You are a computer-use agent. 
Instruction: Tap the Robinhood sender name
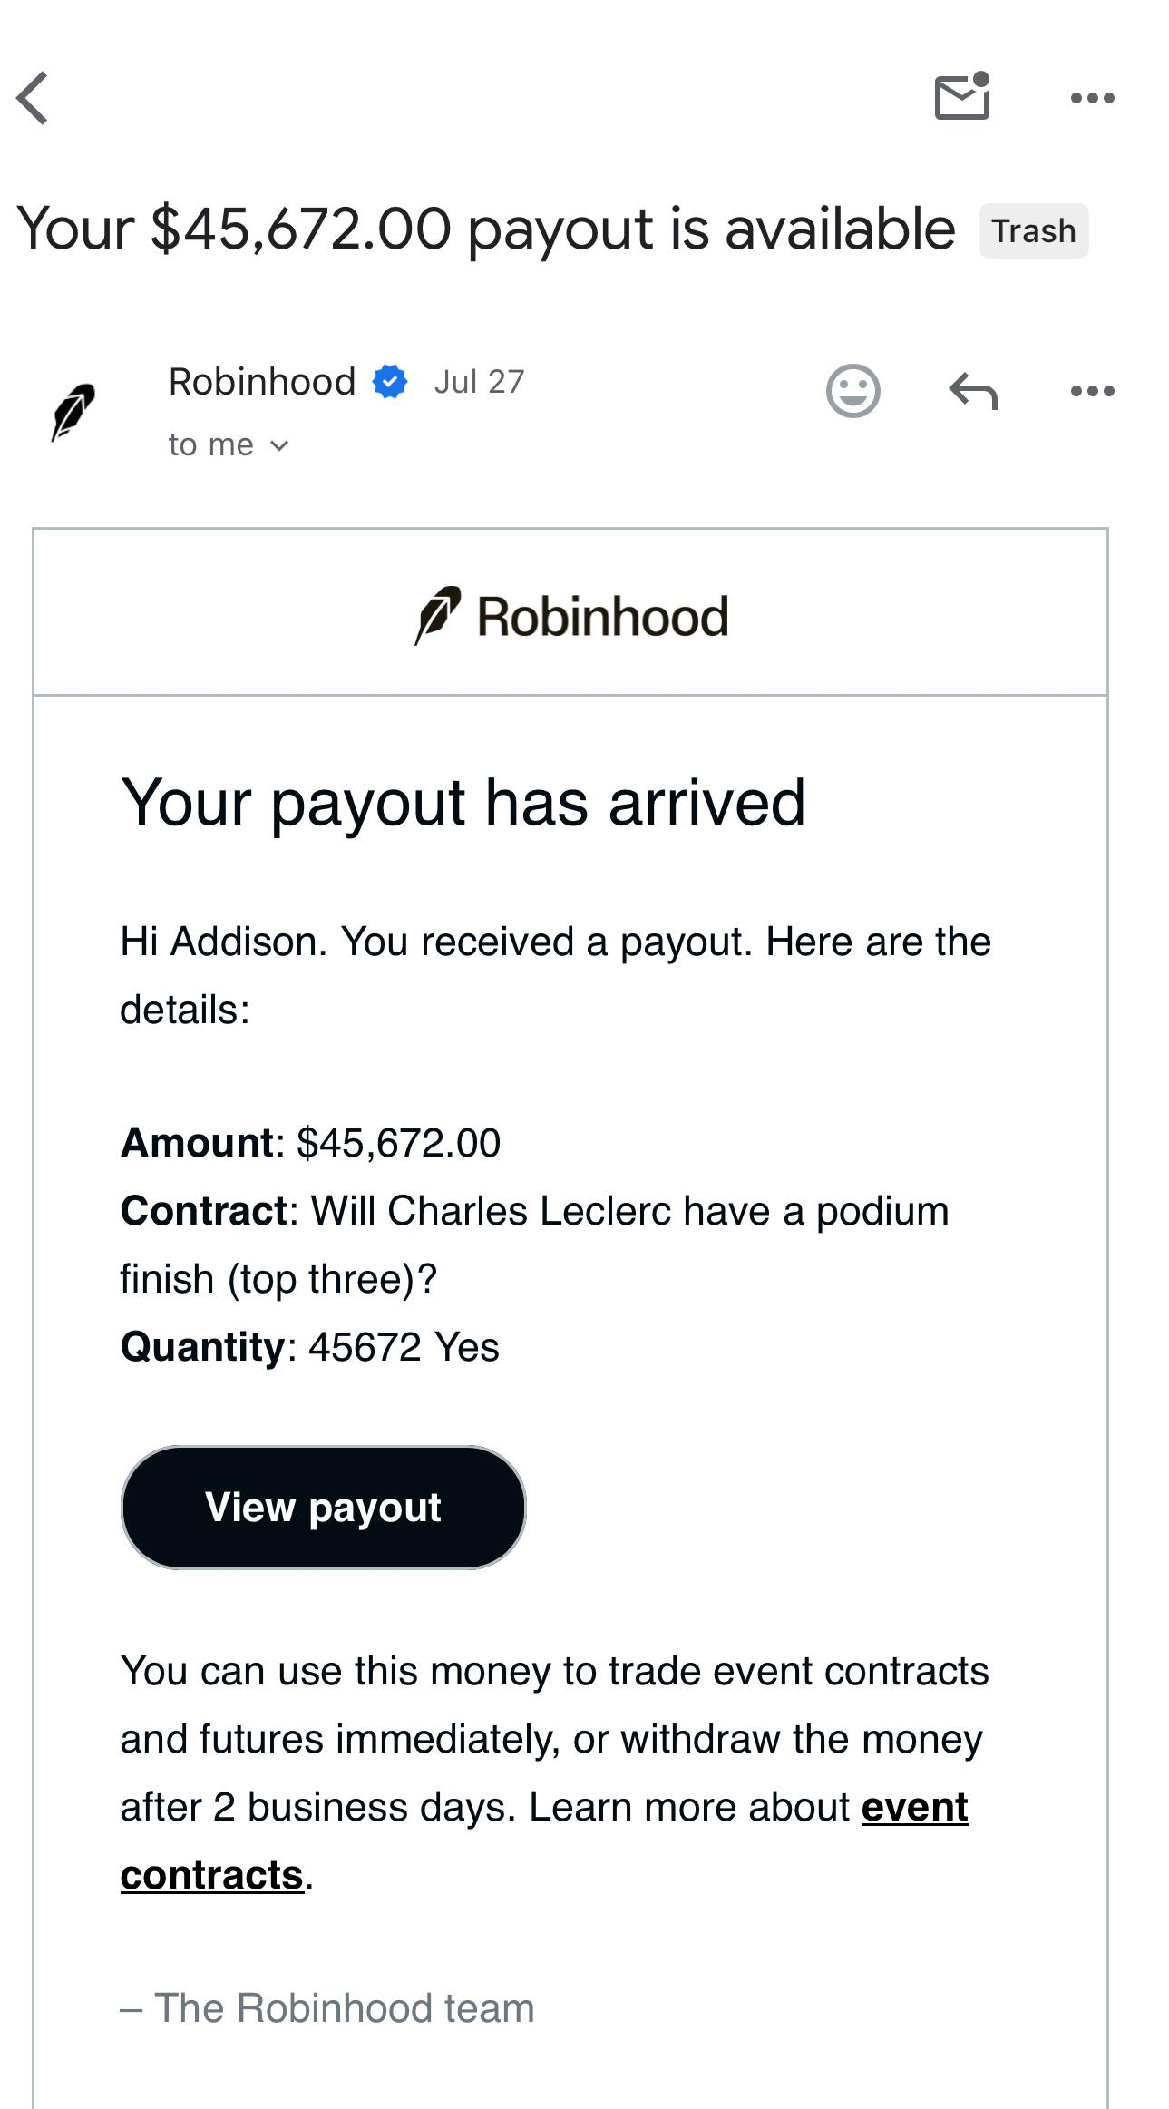tap(262, 382)
